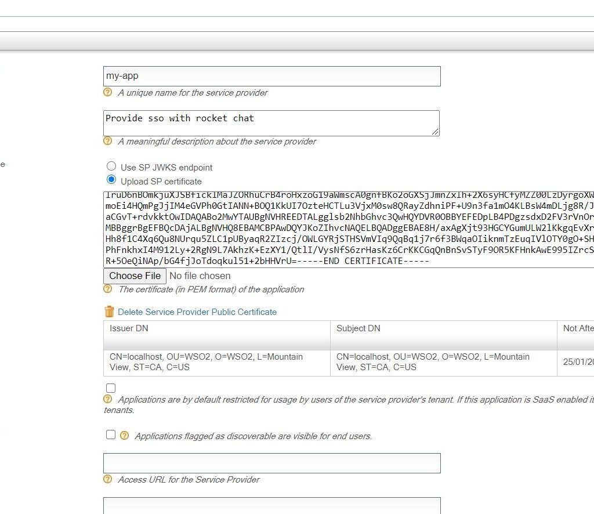Click the description textarea resize handle
The image size is (594, 514).
click(x=435, y=132)
